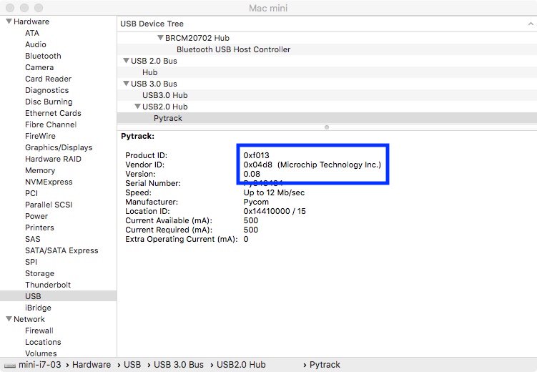537x372 pixels.
Task: Select Audio in the sidebar
Action: click(x=36, y=44)
